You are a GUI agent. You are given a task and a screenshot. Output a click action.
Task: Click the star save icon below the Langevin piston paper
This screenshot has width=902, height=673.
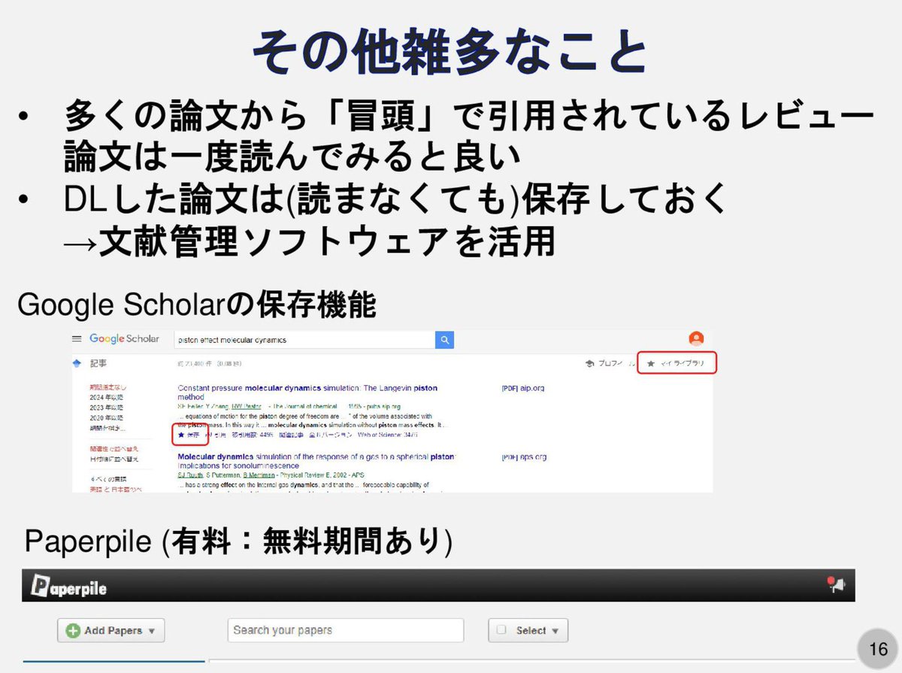tap(180, 435)
